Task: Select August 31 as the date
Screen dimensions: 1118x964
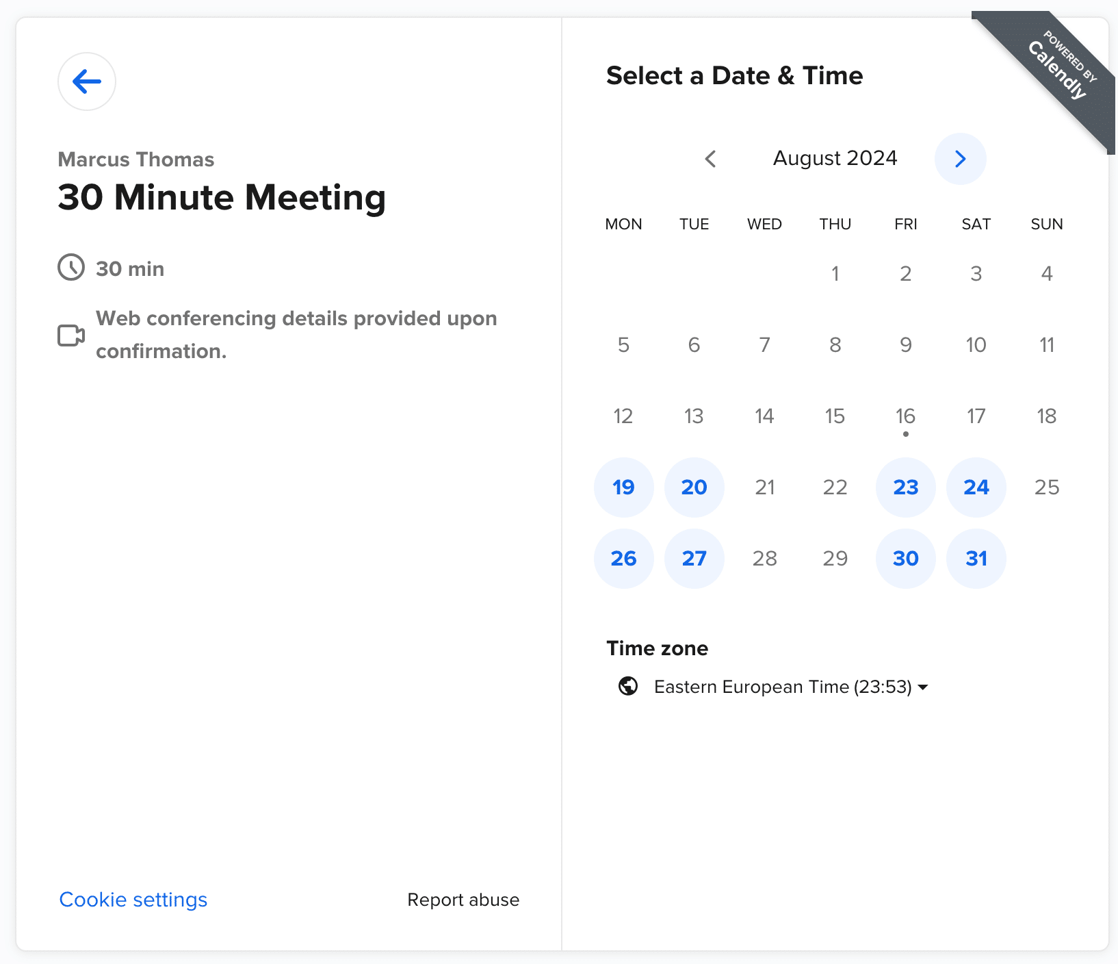Action: [x=976, y=559]
